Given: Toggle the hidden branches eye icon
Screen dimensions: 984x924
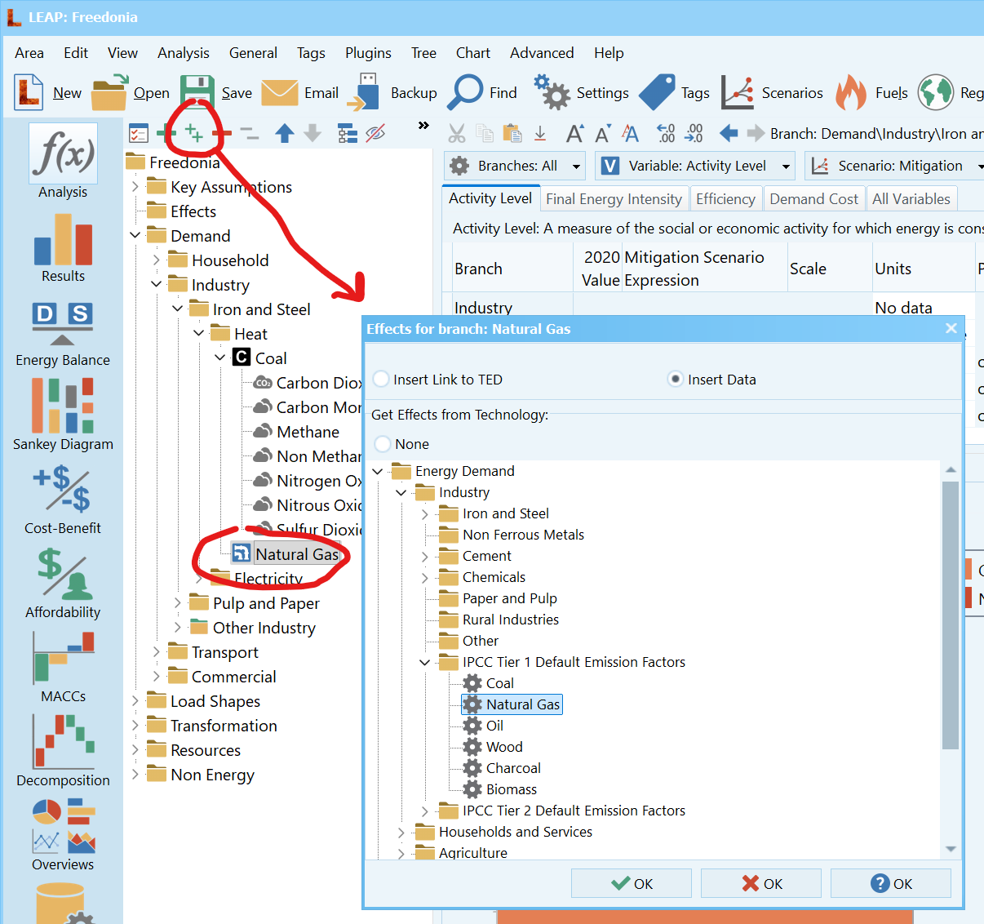Looking at the screenshot, I should pos(375,133).
